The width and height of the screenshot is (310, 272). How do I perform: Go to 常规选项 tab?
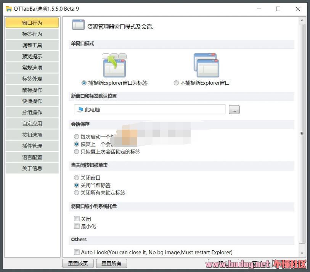click(x=32, y=68)
